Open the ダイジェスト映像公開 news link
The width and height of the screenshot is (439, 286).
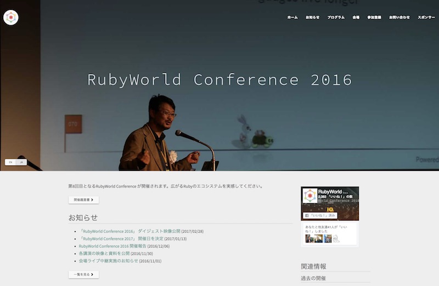pyautogui.click(x=130, y=231)
